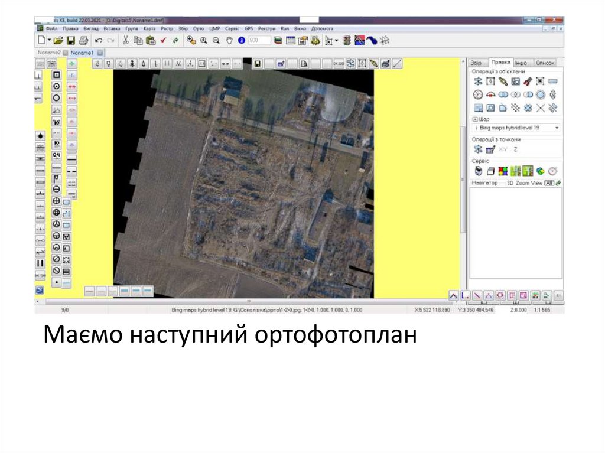This screenshot has width=605, height=453.
Task: Select the Zoom In magnifier tool
Action: (204, 41)
